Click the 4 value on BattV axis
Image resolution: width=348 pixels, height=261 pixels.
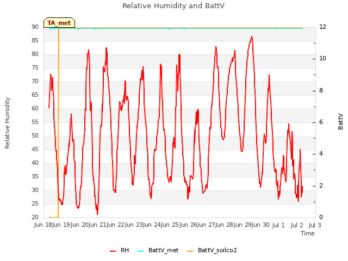[321, 154]
